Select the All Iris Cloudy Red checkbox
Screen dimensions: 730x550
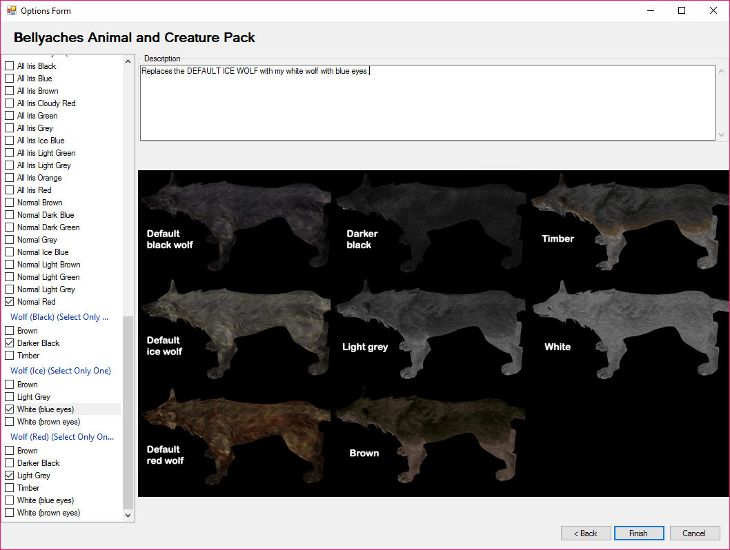[9, 103]
